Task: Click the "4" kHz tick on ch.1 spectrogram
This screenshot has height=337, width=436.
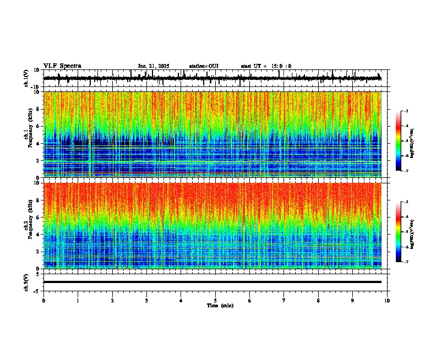Action: 39,144
